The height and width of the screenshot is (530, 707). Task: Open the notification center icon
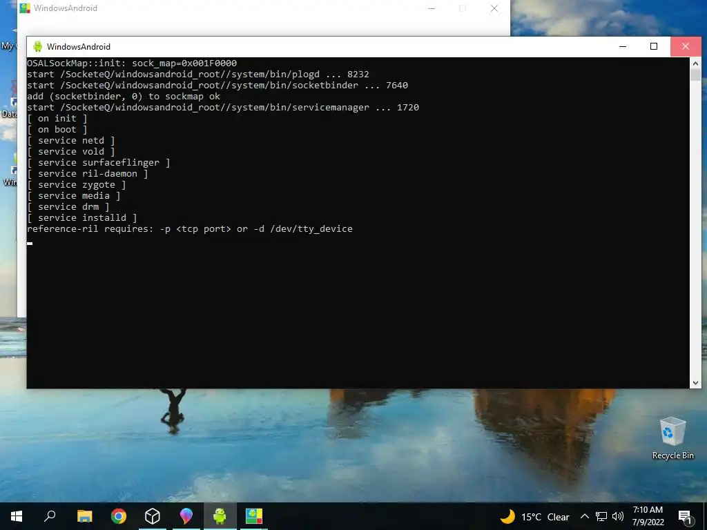click(685, 517)
